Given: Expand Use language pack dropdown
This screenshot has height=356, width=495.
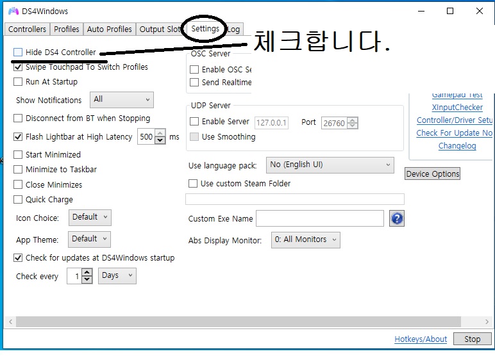Looking at the screenshot, I should point(330,165).
